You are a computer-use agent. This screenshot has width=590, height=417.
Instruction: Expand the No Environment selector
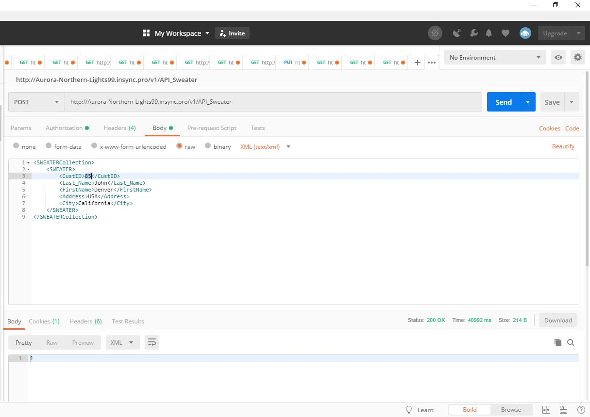click(x=494, y=57)
